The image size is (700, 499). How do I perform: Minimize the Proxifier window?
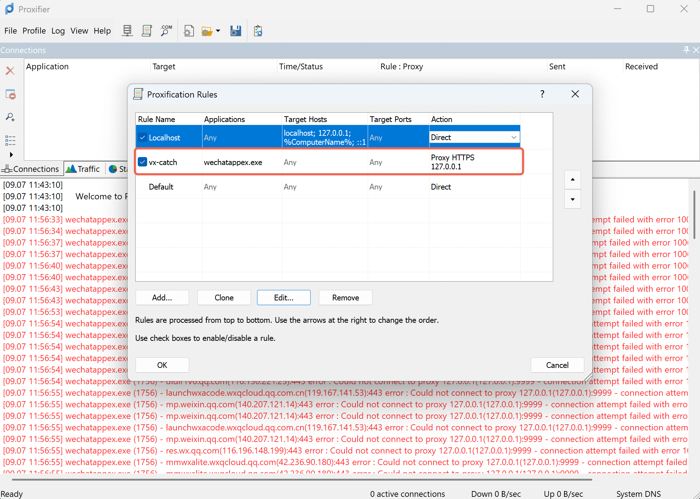pos(618,9)
